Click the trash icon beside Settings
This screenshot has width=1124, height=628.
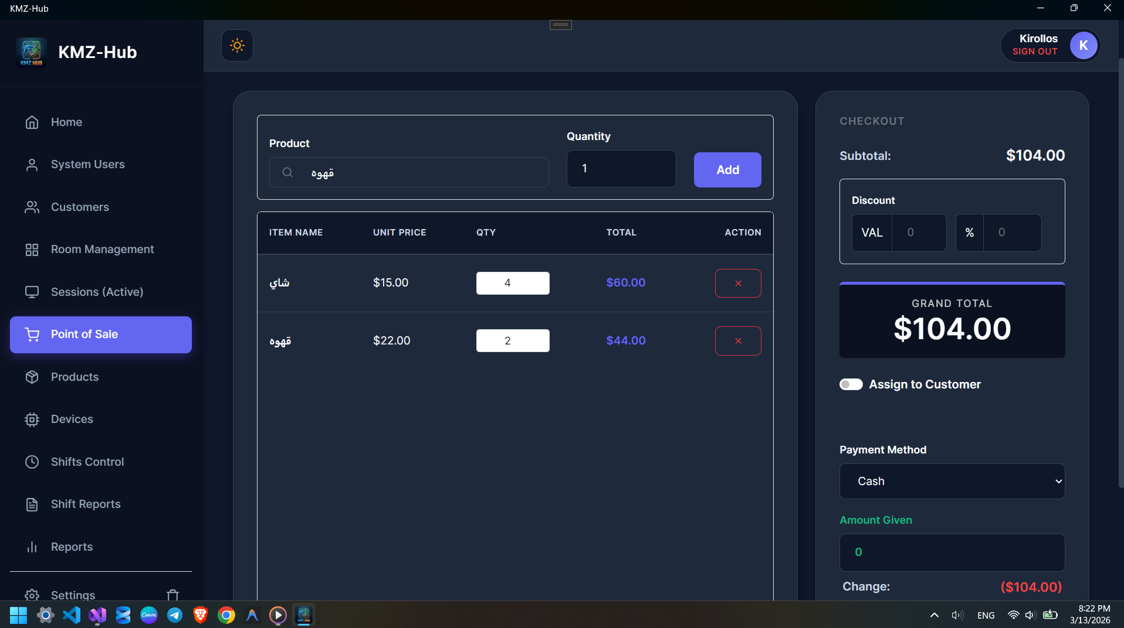click(172, 595)
